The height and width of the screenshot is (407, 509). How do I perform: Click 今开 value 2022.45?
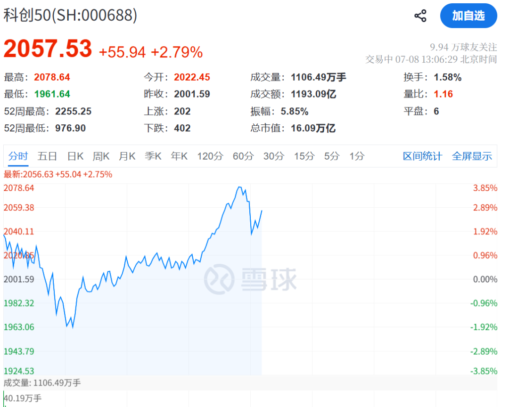tap(192, 77)
